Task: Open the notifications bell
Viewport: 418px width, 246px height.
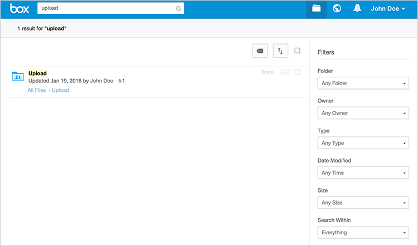Action: [x=357, y=8]
